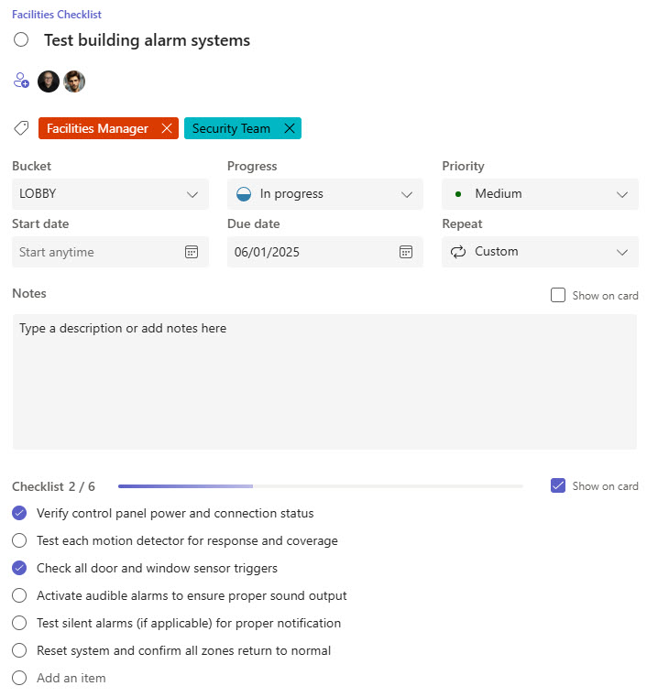Click the first assignee avatar with glasses
The height and width of the screenshot is (697, 647).
point(49,82)
